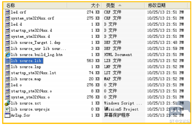The width and height of the screenshot is (193, 126).
Task: Select the lib source.map file icon
Action: pyautogui.click(x=7, y=79)
